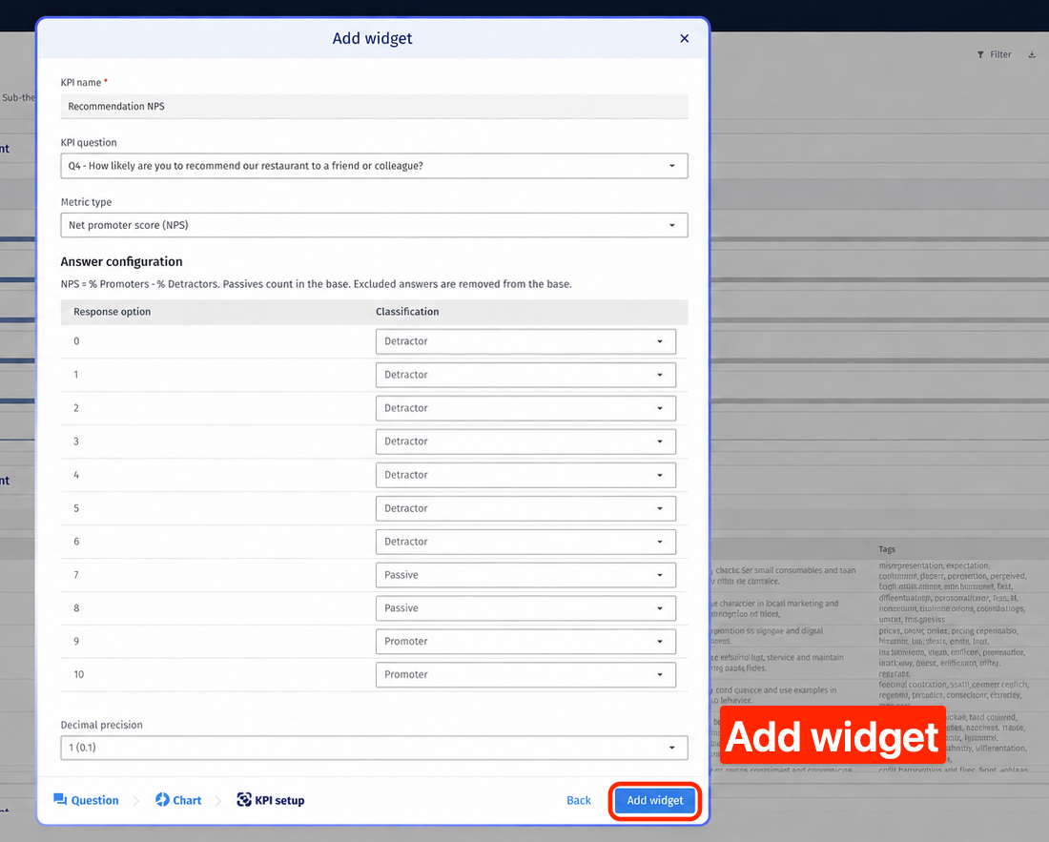
Task: Click response option number 7
Action: click(x=76, y=574)
